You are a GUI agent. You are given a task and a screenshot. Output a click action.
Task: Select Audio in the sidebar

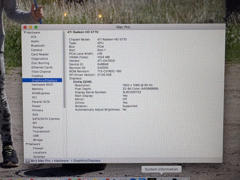35,41
